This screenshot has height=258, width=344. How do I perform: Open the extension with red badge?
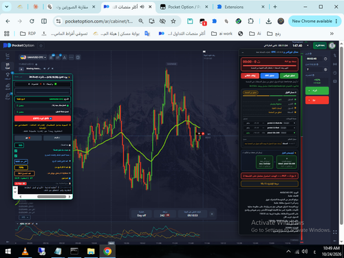click(202, 21)
